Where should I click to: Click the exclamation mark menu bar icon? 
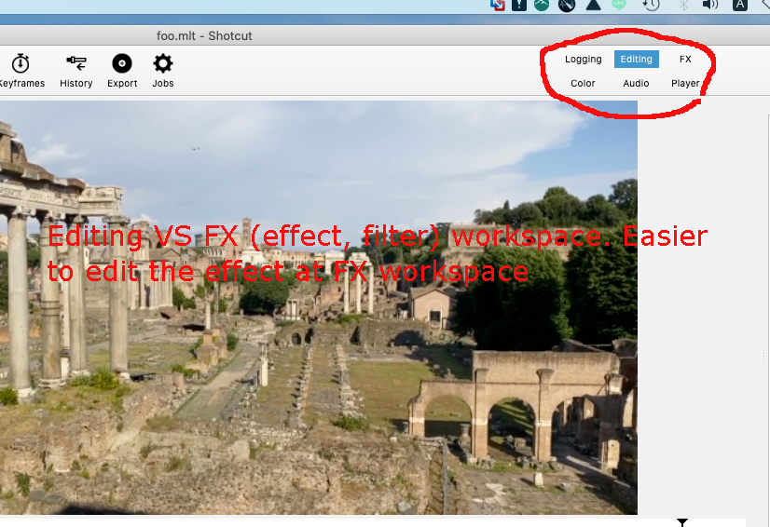520,5
